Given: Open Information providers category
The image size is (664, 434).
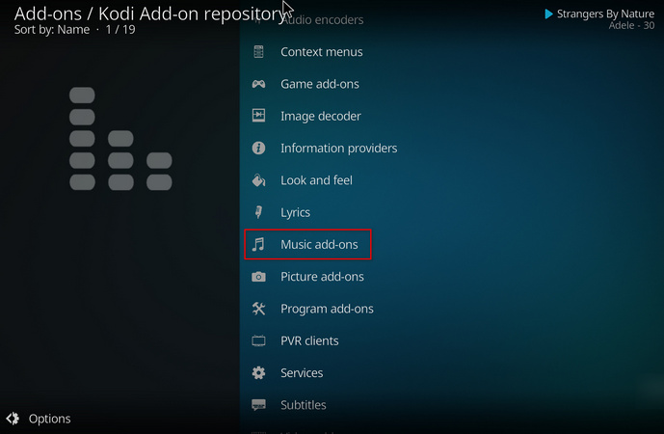Looking at the screenshot, I should click(339, 148).
